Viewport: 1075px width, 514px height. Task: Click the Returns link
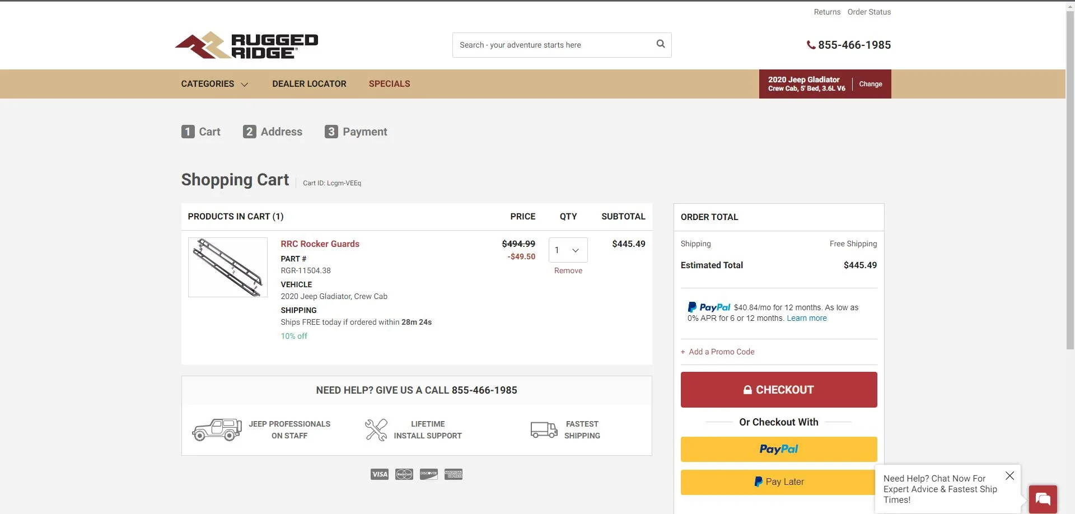coord(827,12)
